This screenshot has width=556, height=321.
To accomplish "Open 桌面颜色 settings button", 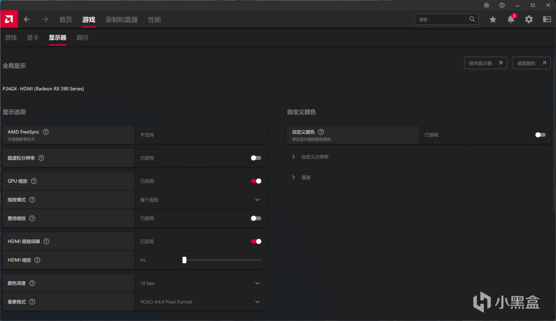I will coord(531,63).
